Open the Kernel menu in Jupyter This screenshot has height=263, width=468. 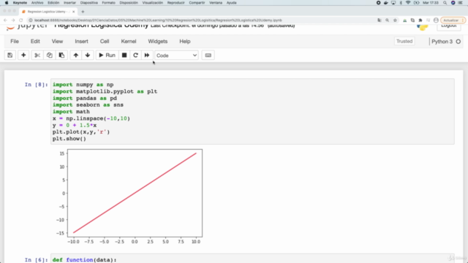click(x=129, y=42)
